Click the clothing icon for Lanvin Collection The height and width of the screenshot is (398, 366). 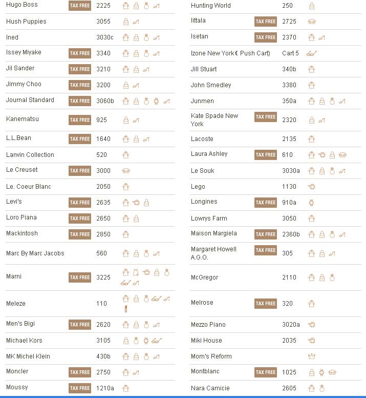pos(126,155)
